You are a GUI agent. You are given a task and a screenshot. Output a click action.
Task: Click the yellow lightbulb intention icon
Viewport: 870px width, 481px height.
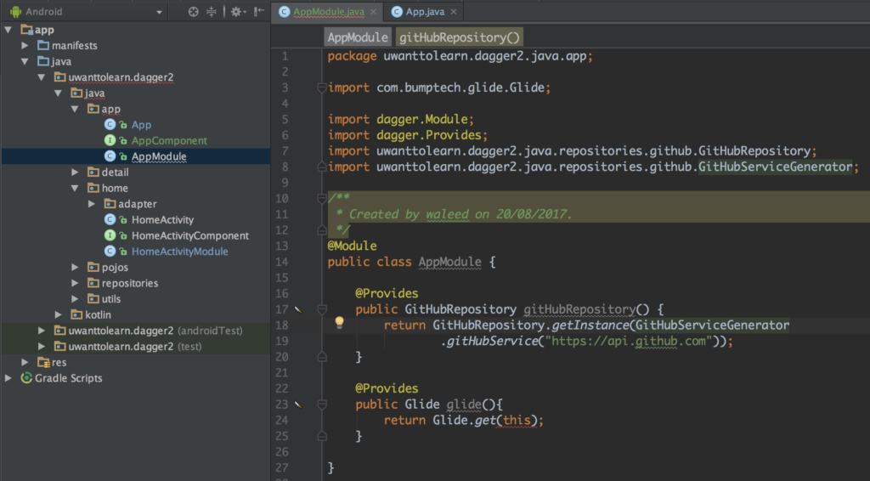(x=339, y=323)
